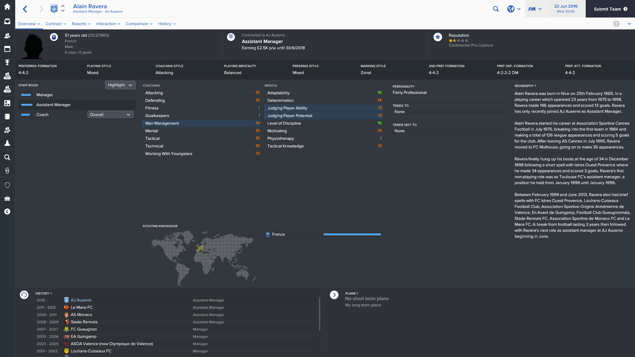Open the world globe icon
Image resolution: width=635 pixels, height=357 pixels.
click(511, 9)
